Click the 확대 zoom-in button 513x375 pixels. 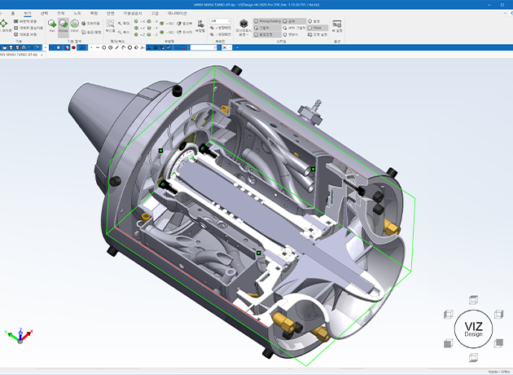tap(124, 23)
